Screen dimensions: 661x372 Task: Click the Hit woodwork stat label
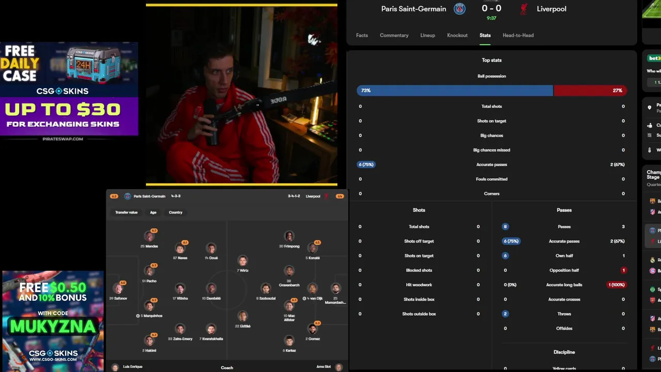click(x=419, y=285)
